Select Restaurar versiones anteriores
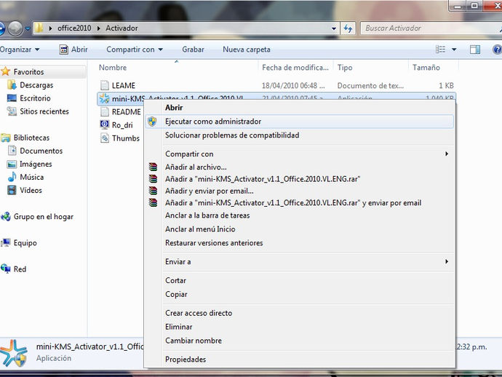This screenshot has height=377, width=502. (x=299, y=243)
